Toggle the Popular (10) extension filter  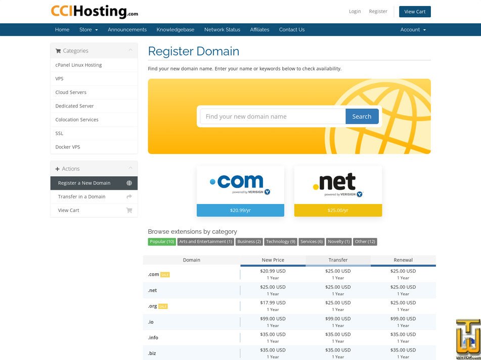[162, 241]
